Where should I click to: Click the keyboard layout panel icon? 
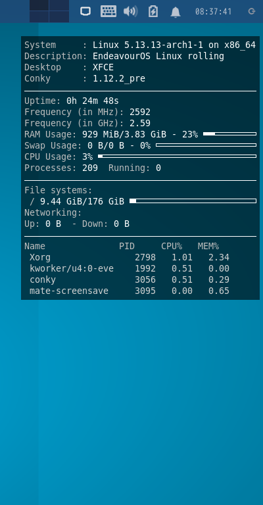[x=108, y=11]
